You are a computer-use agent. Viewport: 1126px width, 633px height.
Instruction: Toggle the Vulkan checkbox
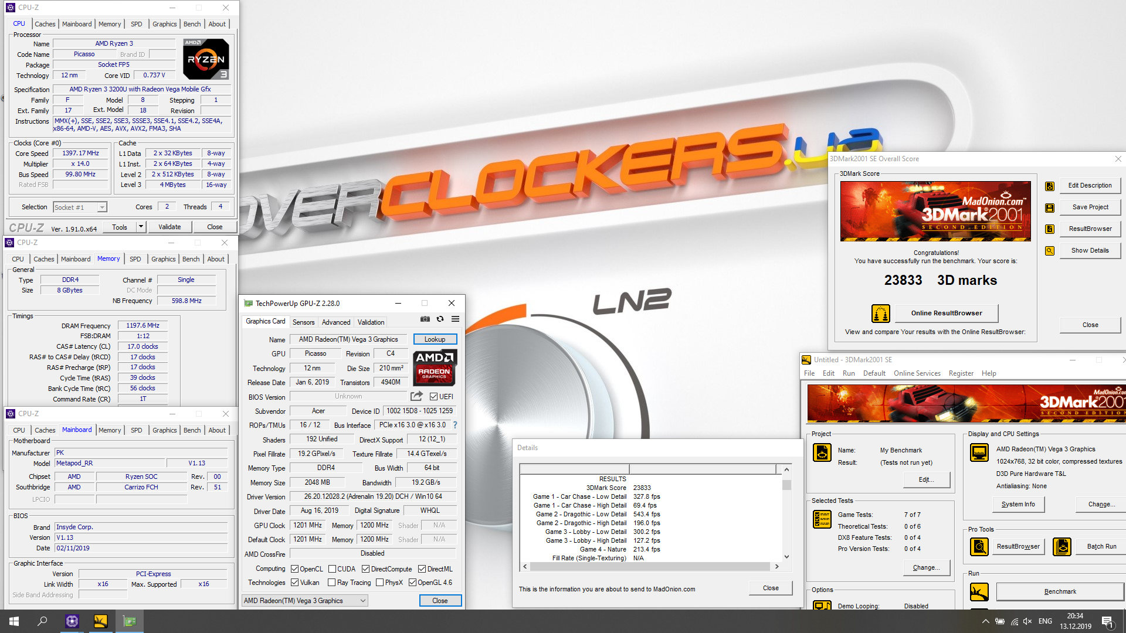tap(295, 583)
